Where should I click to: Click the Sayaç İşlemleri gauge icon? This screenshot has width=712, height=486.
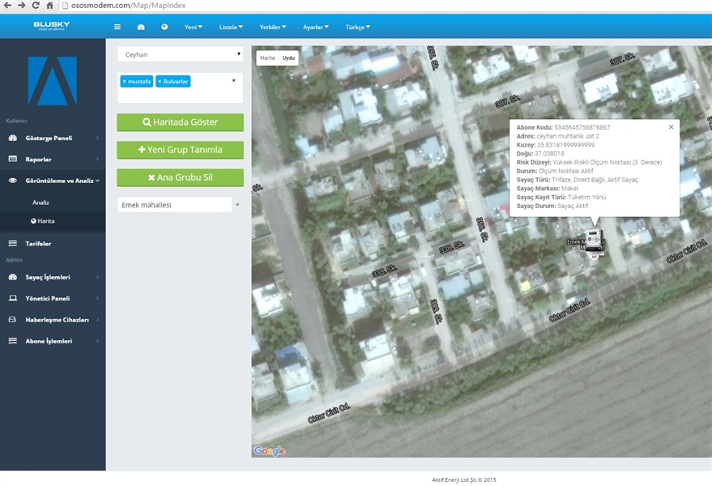[x=13, y=276]
